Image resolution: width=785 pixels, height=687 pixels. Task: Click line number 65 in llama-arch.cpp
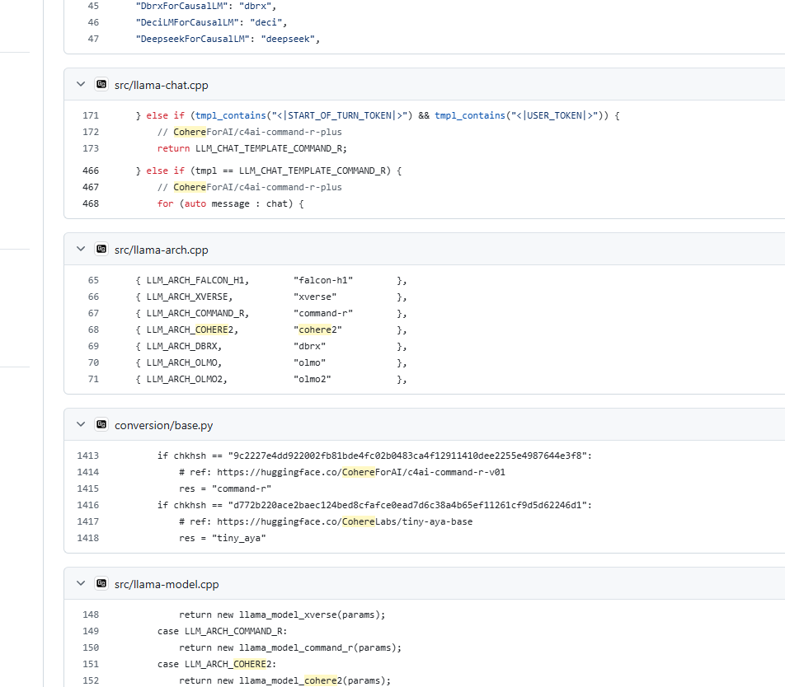point(94,280)
